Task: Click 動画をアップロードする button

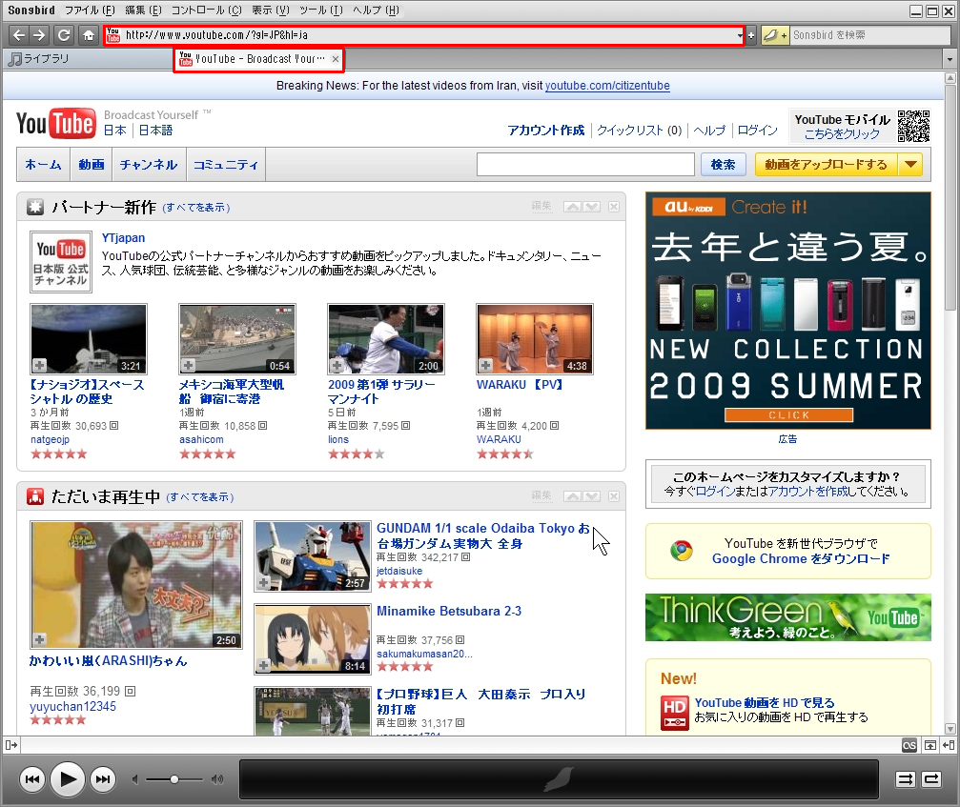Action: pyautogui.click(x=826, y=165)
